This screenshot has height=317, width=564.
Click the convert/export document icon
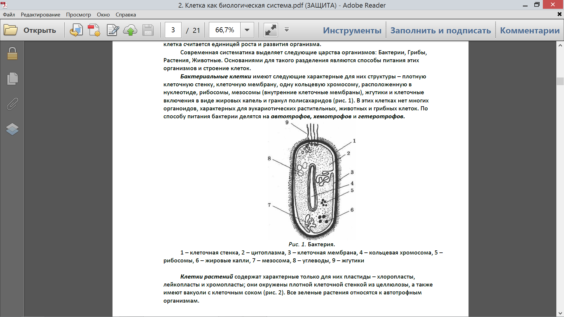tap(76, 30)
